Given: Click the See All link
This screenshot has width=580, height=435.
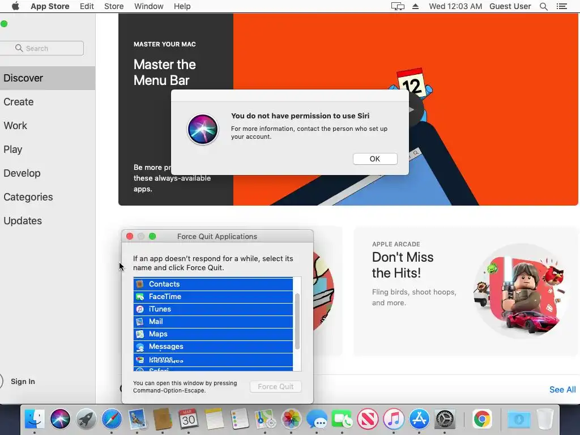Looking at the screenshot, I should pyautogui.click(x=562, y=390).
